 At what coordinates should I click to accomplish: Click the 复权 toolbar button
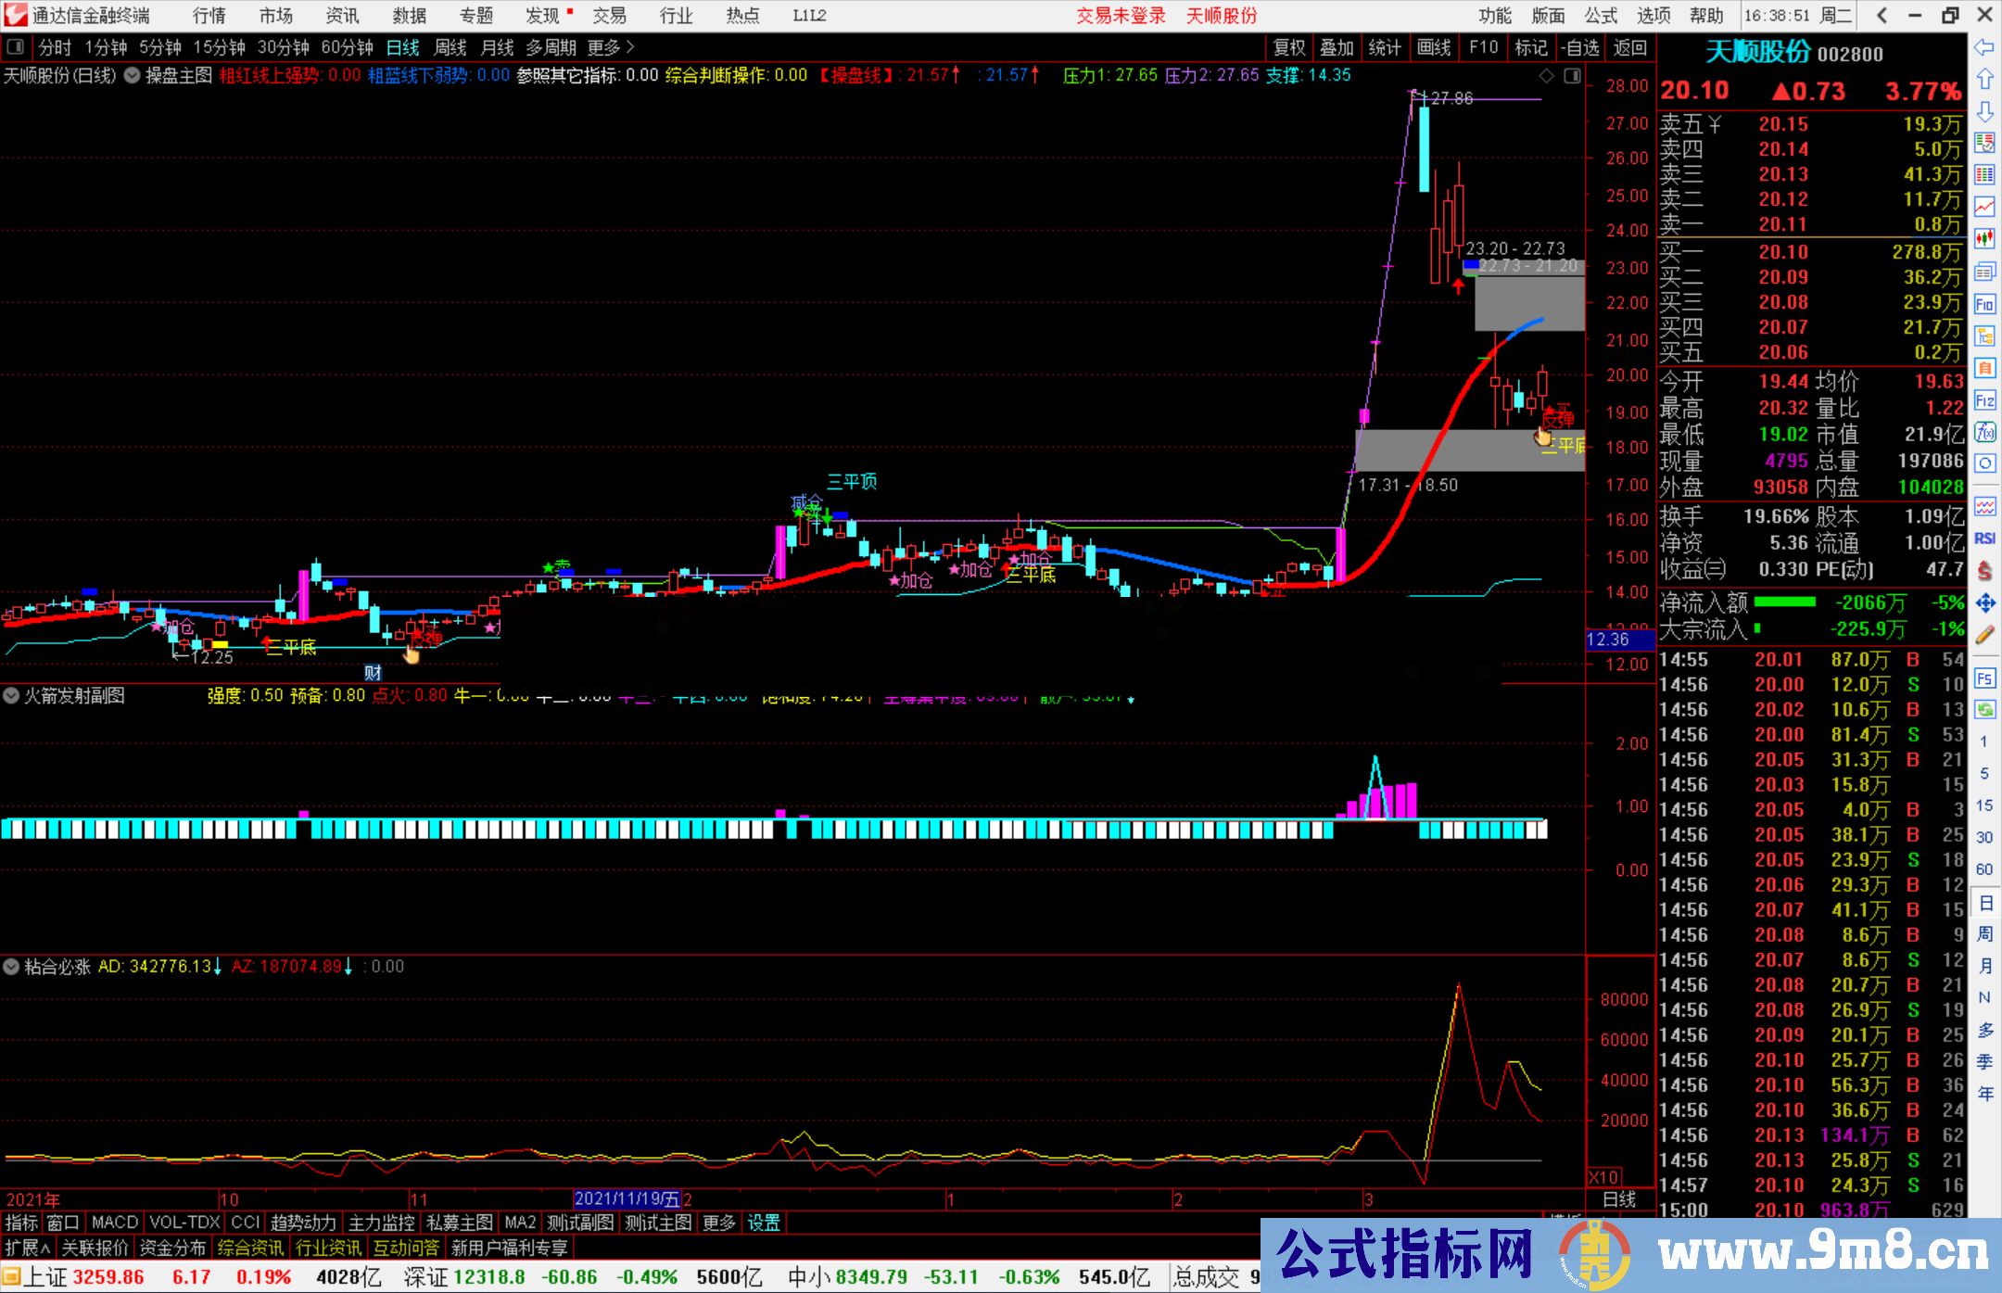point(1289,47)
